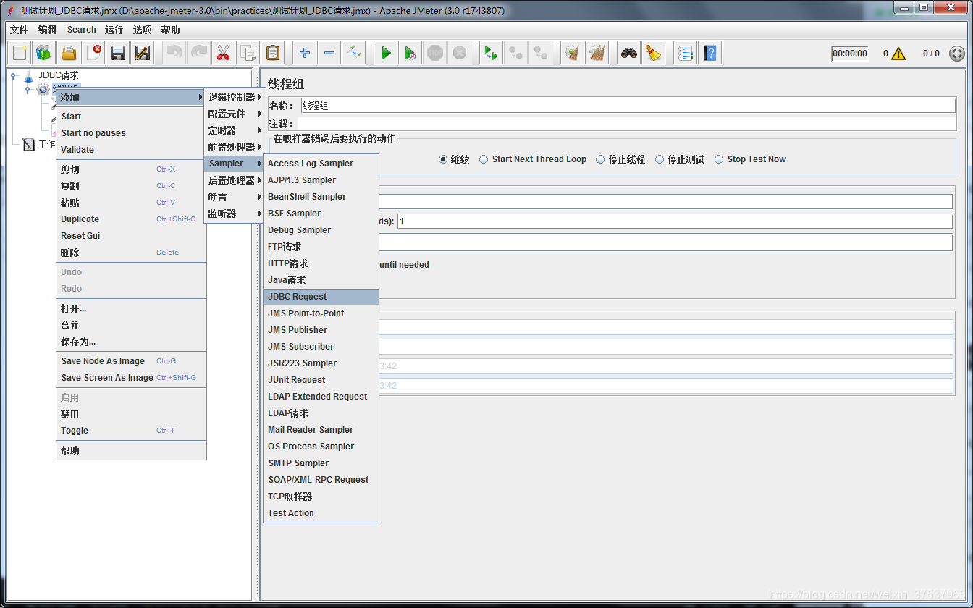Image resolution: width=973 pixels, height=608 pixels.
Task: Click the Paste clipboard icon
Action: click(x=273, y=53)
